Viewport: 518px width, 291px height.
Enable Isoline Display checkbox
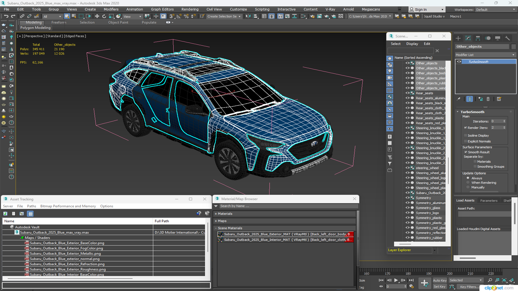pyautogui.click(x=465, y=136)
